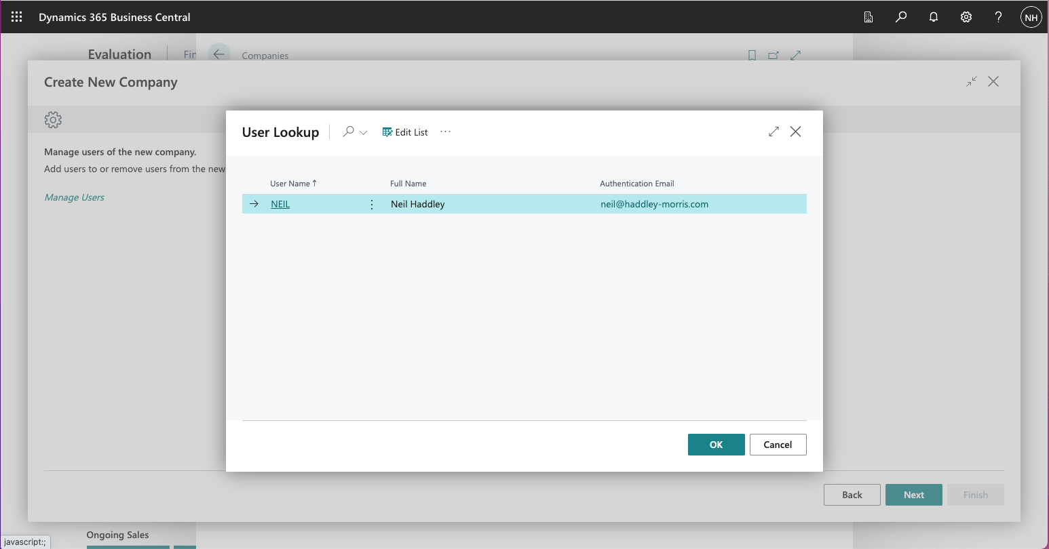
Task: Close the User Lookup dialog
Action: [x=796, y=131]
